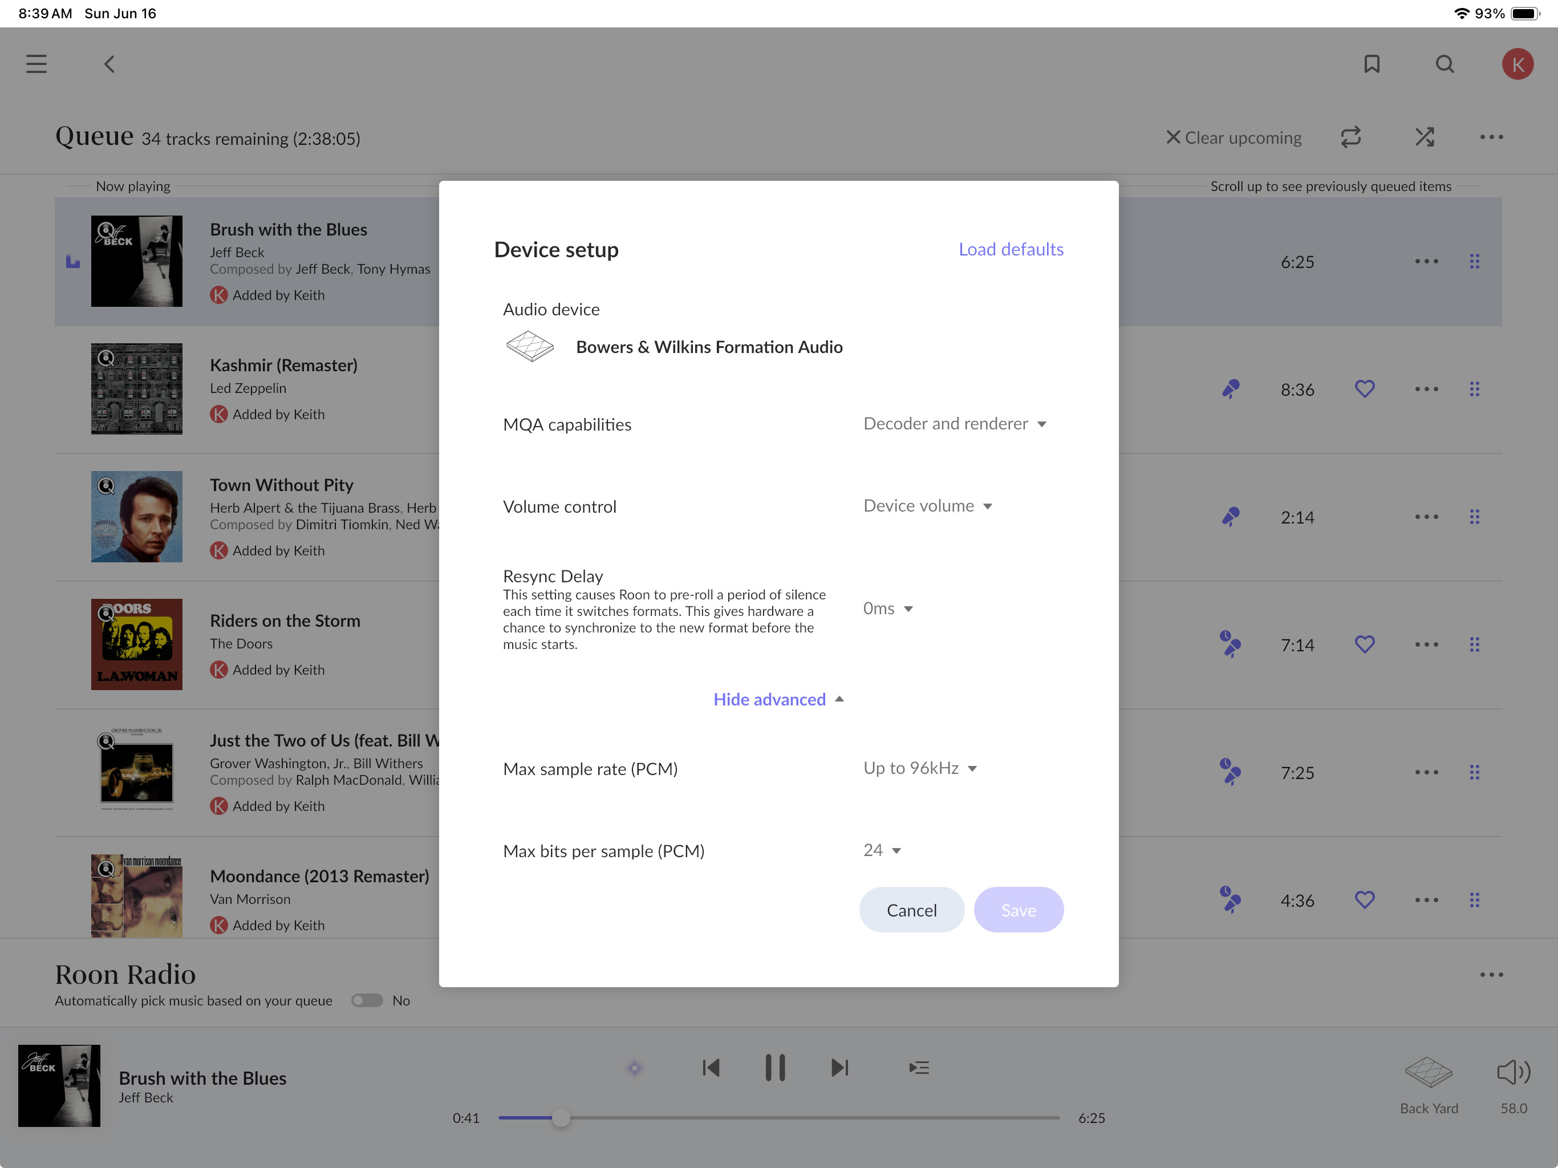Screen dimensions: 1558x1168
Task: Click the Van Morrison artist link
Action: [x=250, y=899]
